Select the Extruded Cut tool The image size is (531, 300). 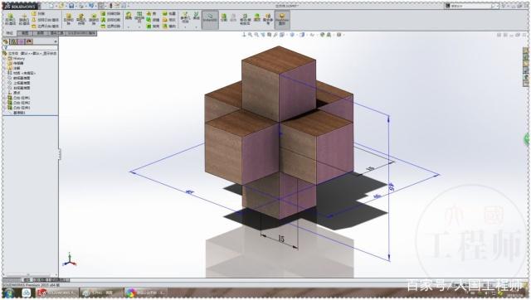68,18
